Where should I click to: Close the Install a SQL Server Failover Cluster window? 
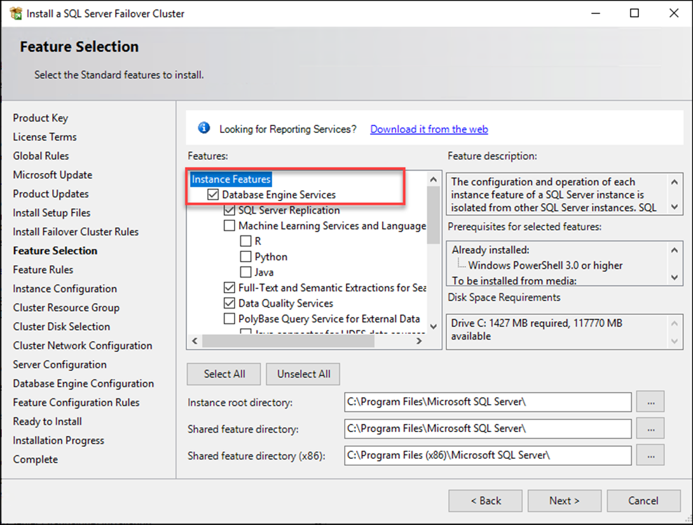(x=673, y=13)
